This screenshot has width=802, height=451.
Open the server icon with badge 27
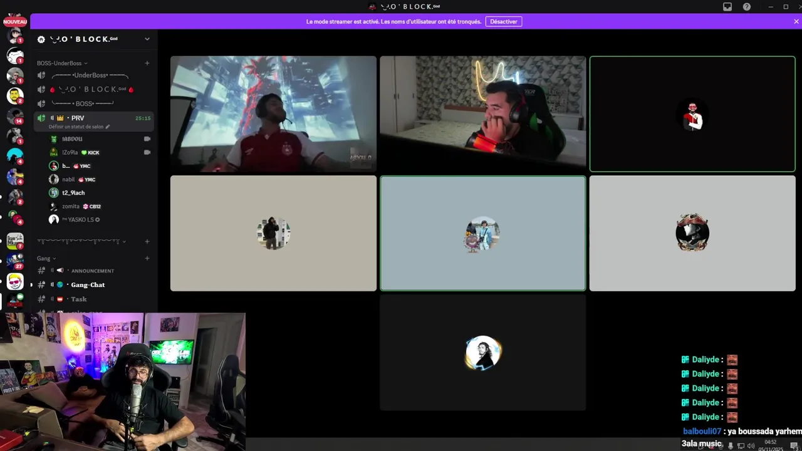(x=15, y=261)
